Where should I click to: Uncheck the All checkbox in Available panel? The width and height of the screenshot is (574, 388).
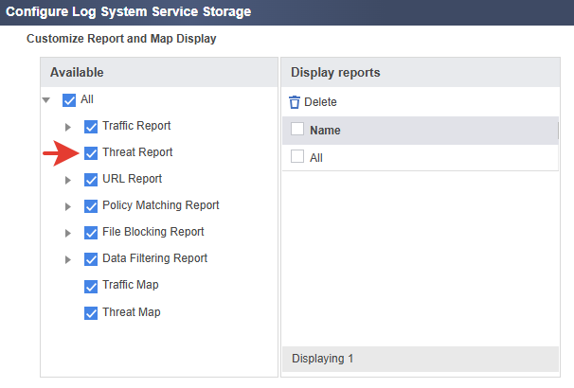pyautogui.click(x=68, y=100)
